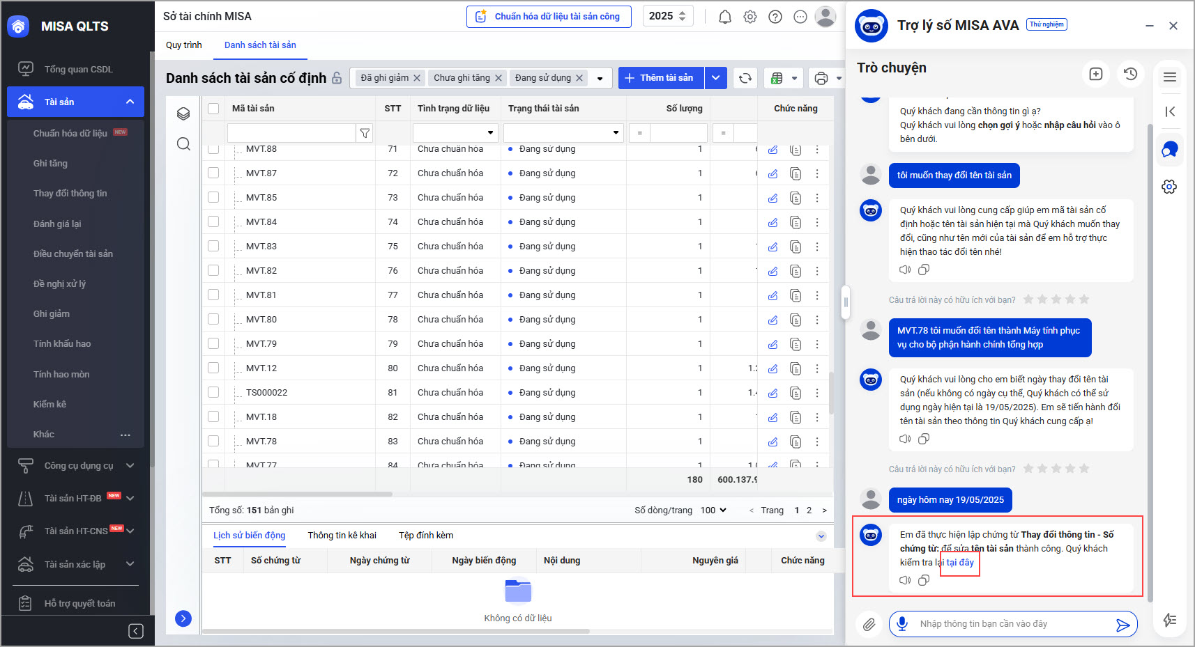This screenshot has width=1195, height=647.
Task: Open Tình trạng dữ liệu filter dropdown
Action: tap(490, 133)
